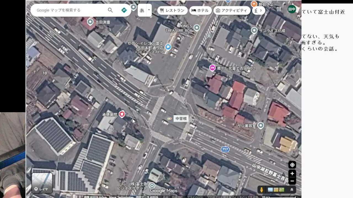Image resolution: width=353 pixels, height=198 pixels.
Task: Expand the imagery panel double chevron
Action: click(x=292, y=190)
